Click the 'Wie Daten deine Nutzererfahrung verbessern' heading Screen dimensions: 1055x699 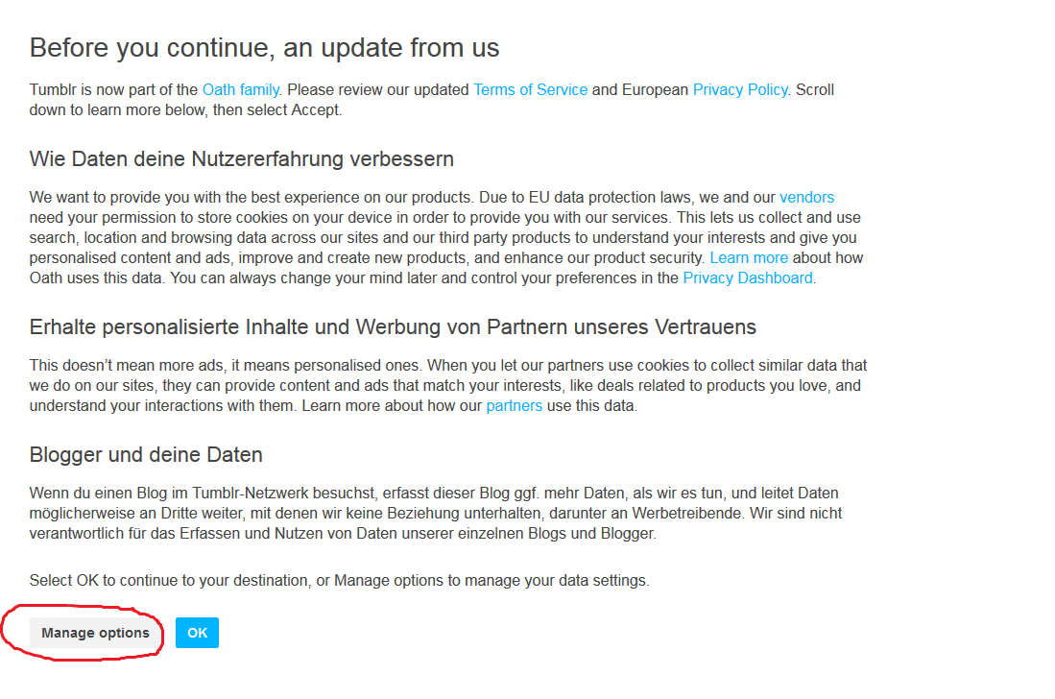[241, 158]
